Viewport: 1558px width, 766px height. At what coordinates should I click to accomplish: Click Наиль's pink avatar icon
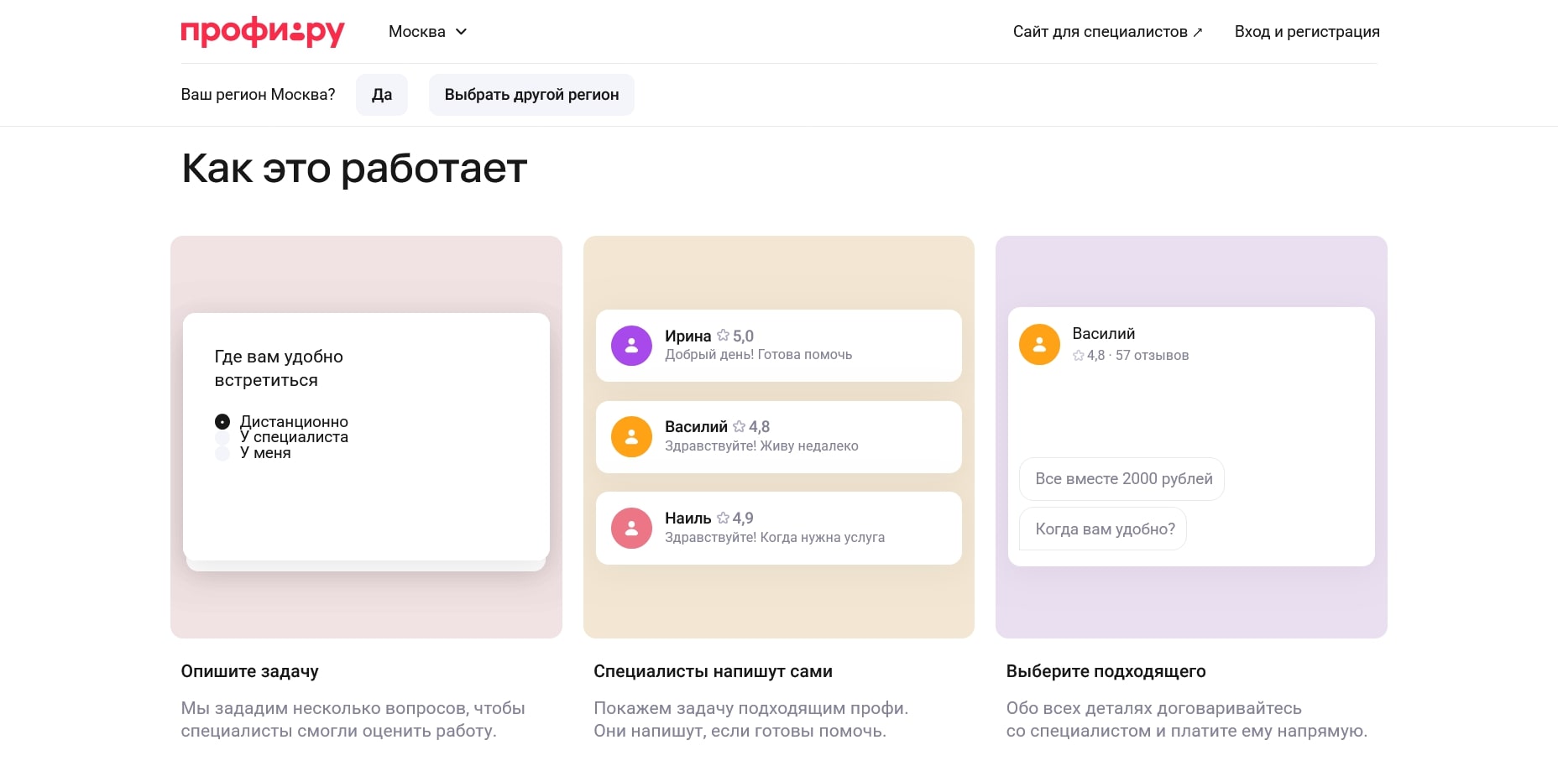(630, 528)
